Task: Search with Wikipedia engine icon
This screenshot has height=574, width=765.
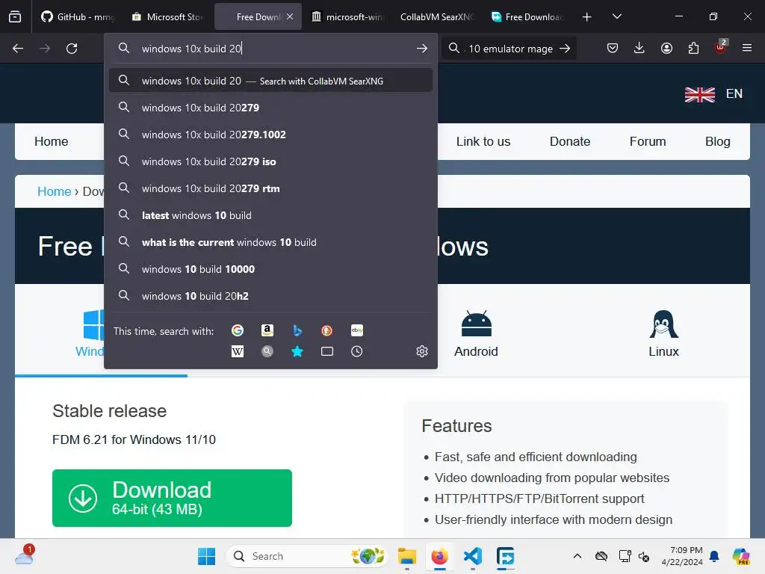Action: tap(238, 351)
